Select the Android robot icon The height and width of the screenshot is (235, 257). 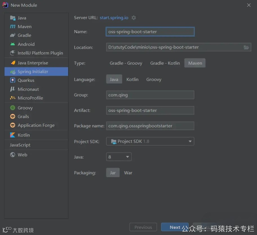pos(13,44)
